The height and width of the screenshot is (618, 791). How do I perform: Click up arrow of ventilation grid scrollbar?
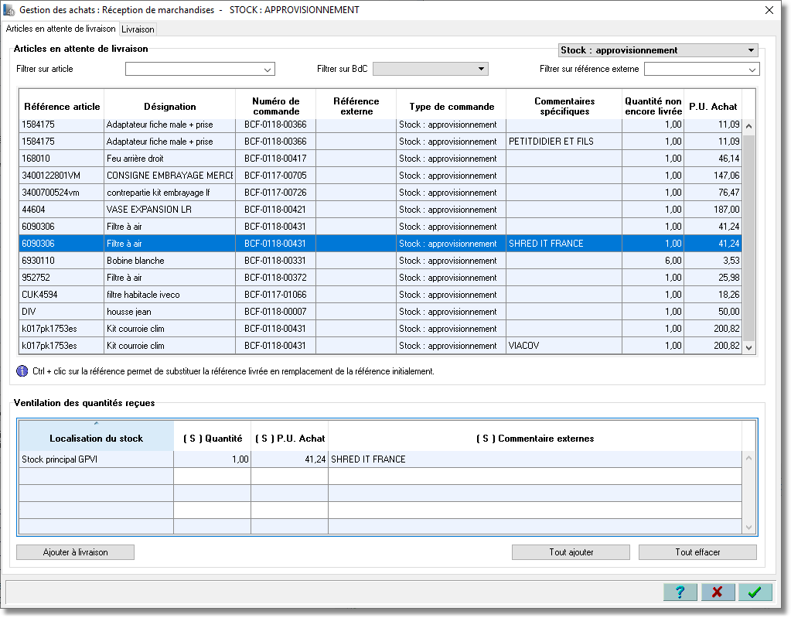748,458
